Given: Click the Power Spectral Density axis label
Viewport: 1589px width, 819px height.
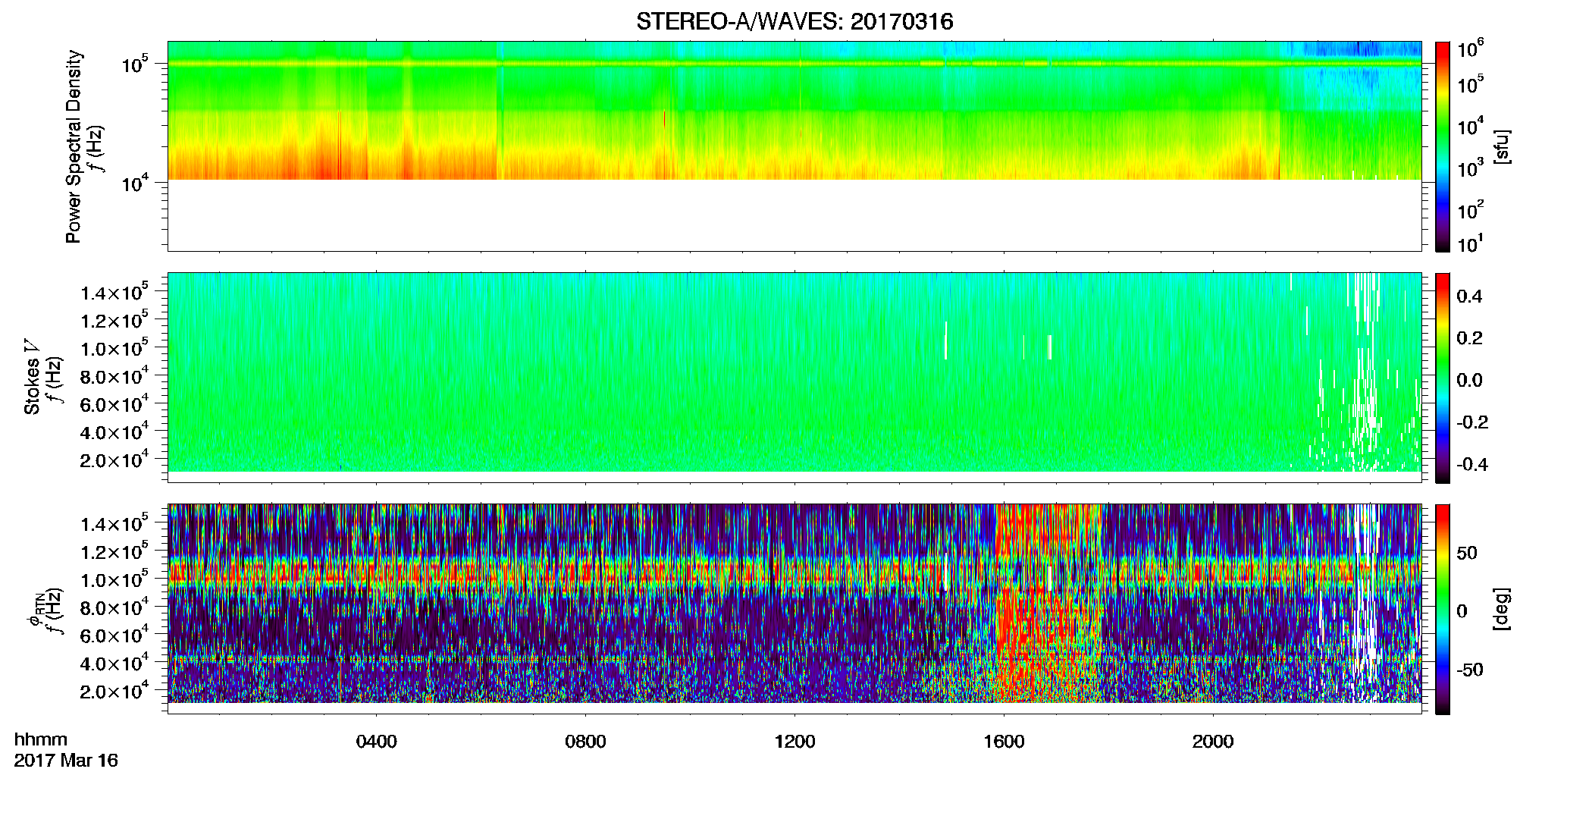Looking at the screenshot, I should click(x=74, y=146).
